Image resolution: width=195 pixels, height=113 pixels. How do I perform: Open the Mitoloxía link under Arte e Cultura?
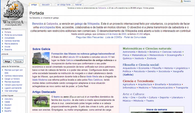tap(138, 101)
